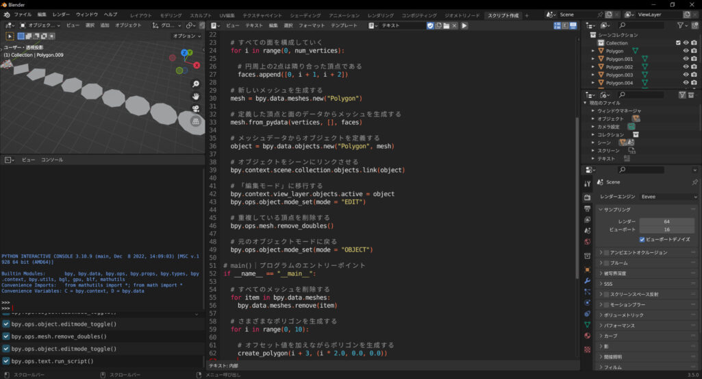Click the viewport zoom magnifier gizmo
The width and height of the screenshot is (702, 379).
coord(196,84)
